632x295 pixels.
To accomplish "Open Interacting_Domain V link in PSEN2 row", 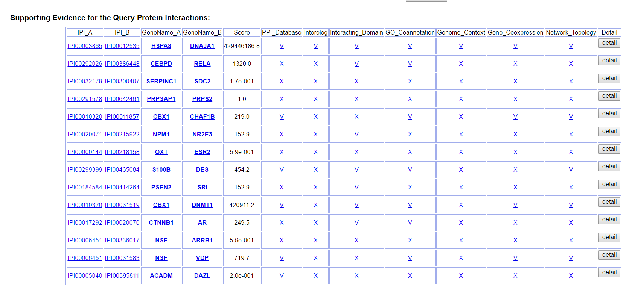I will tap(356, 187).
